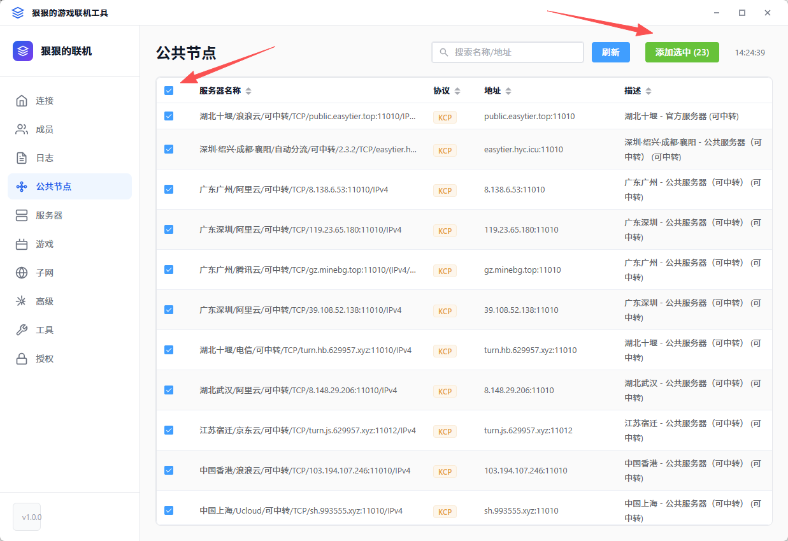This screenshot has height=541, width=788.
Task: Click the address 8.148.29.206:11010
Action: [519, 391]
